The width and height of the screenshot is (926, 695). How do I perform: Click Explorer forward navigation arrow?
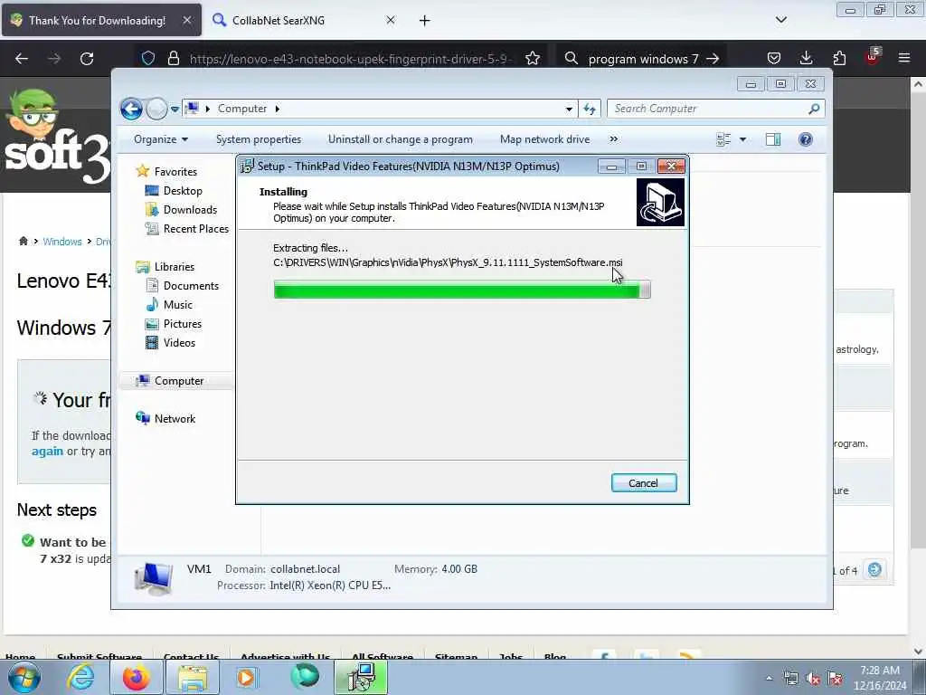tap(156, 109)
